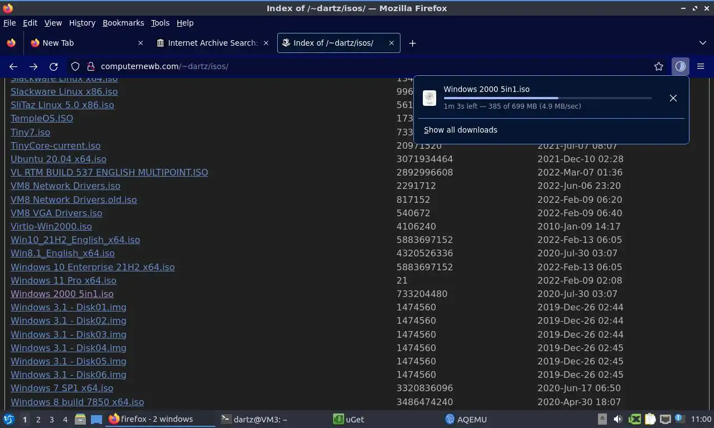Screen dimensions: 714x428
Task: Open the File menu
Action: pos(9,23)
